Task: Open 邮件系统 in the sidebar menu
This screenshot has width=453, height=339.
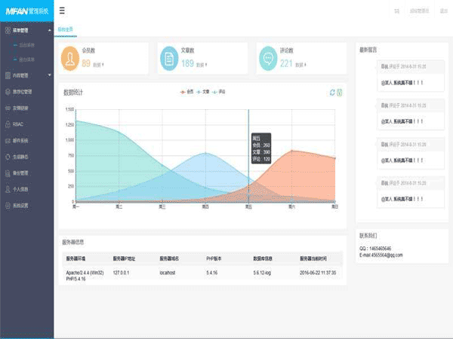Action: [x=21, y=141]
